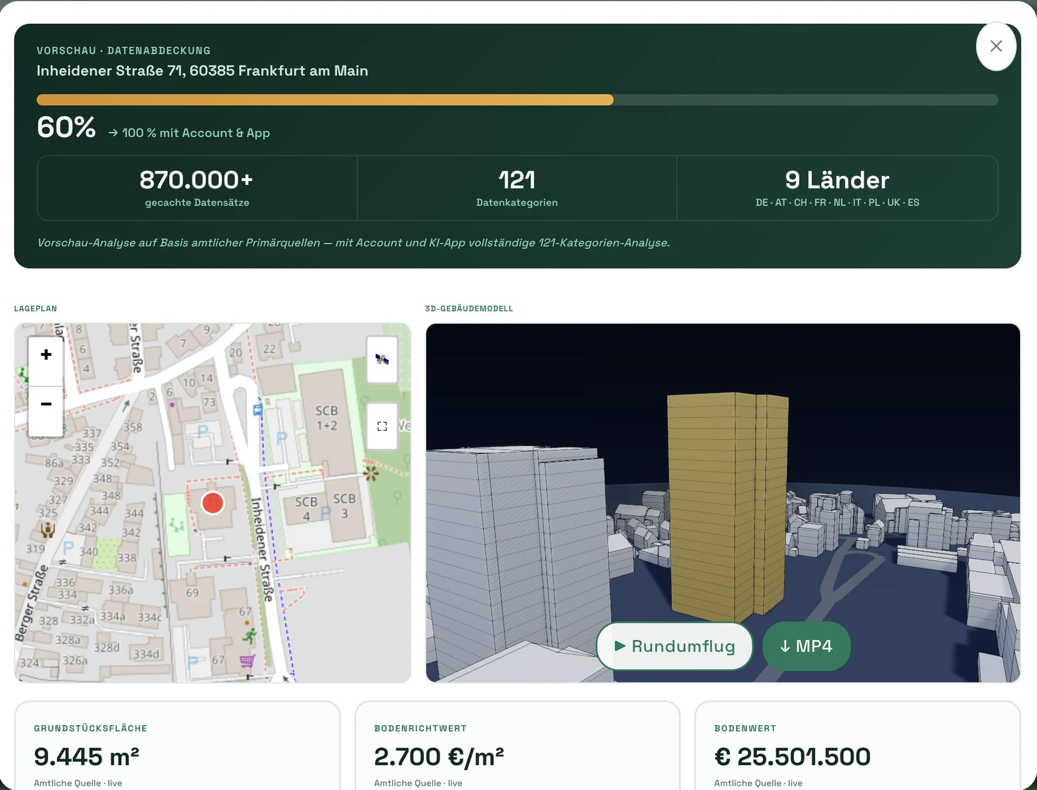Click the '121' Datenkategorien figure

tap(517, 180)
